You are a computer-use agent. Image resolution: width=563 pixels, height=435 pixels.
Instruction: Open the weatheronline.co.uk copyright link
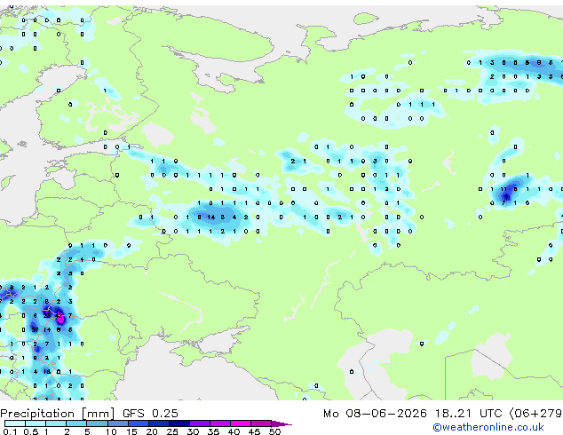pyautogui.click(x=488, y=427)
